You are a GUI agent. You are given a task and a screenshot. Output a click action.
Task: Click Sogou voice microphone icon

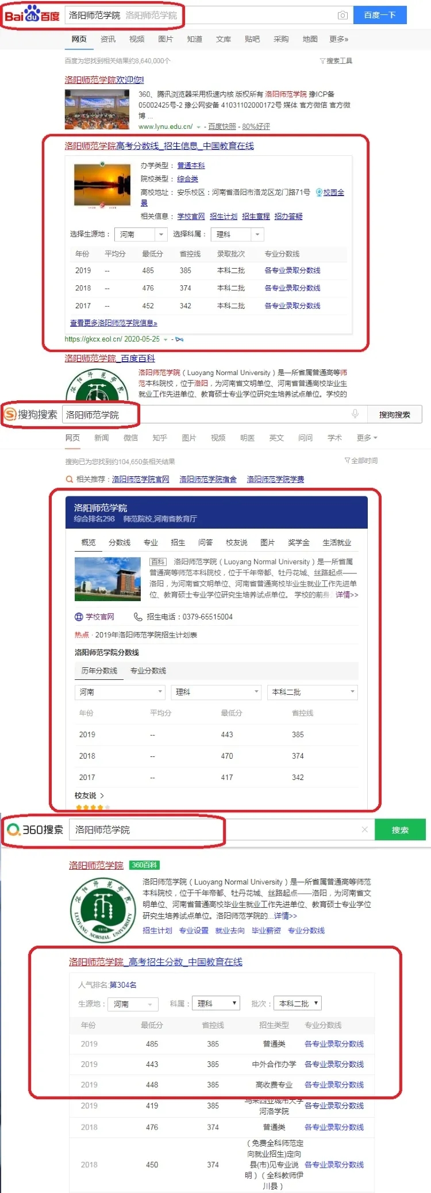[x=355, y=414]
